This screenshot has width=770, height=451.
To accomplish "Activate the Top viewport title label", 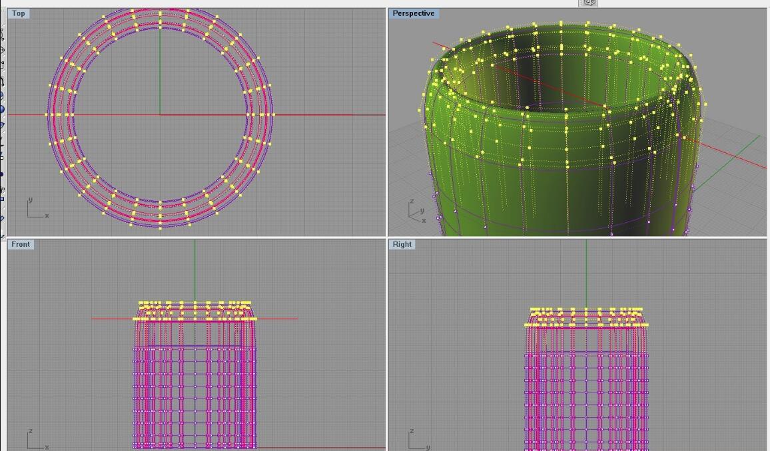I will coord(19,13).
